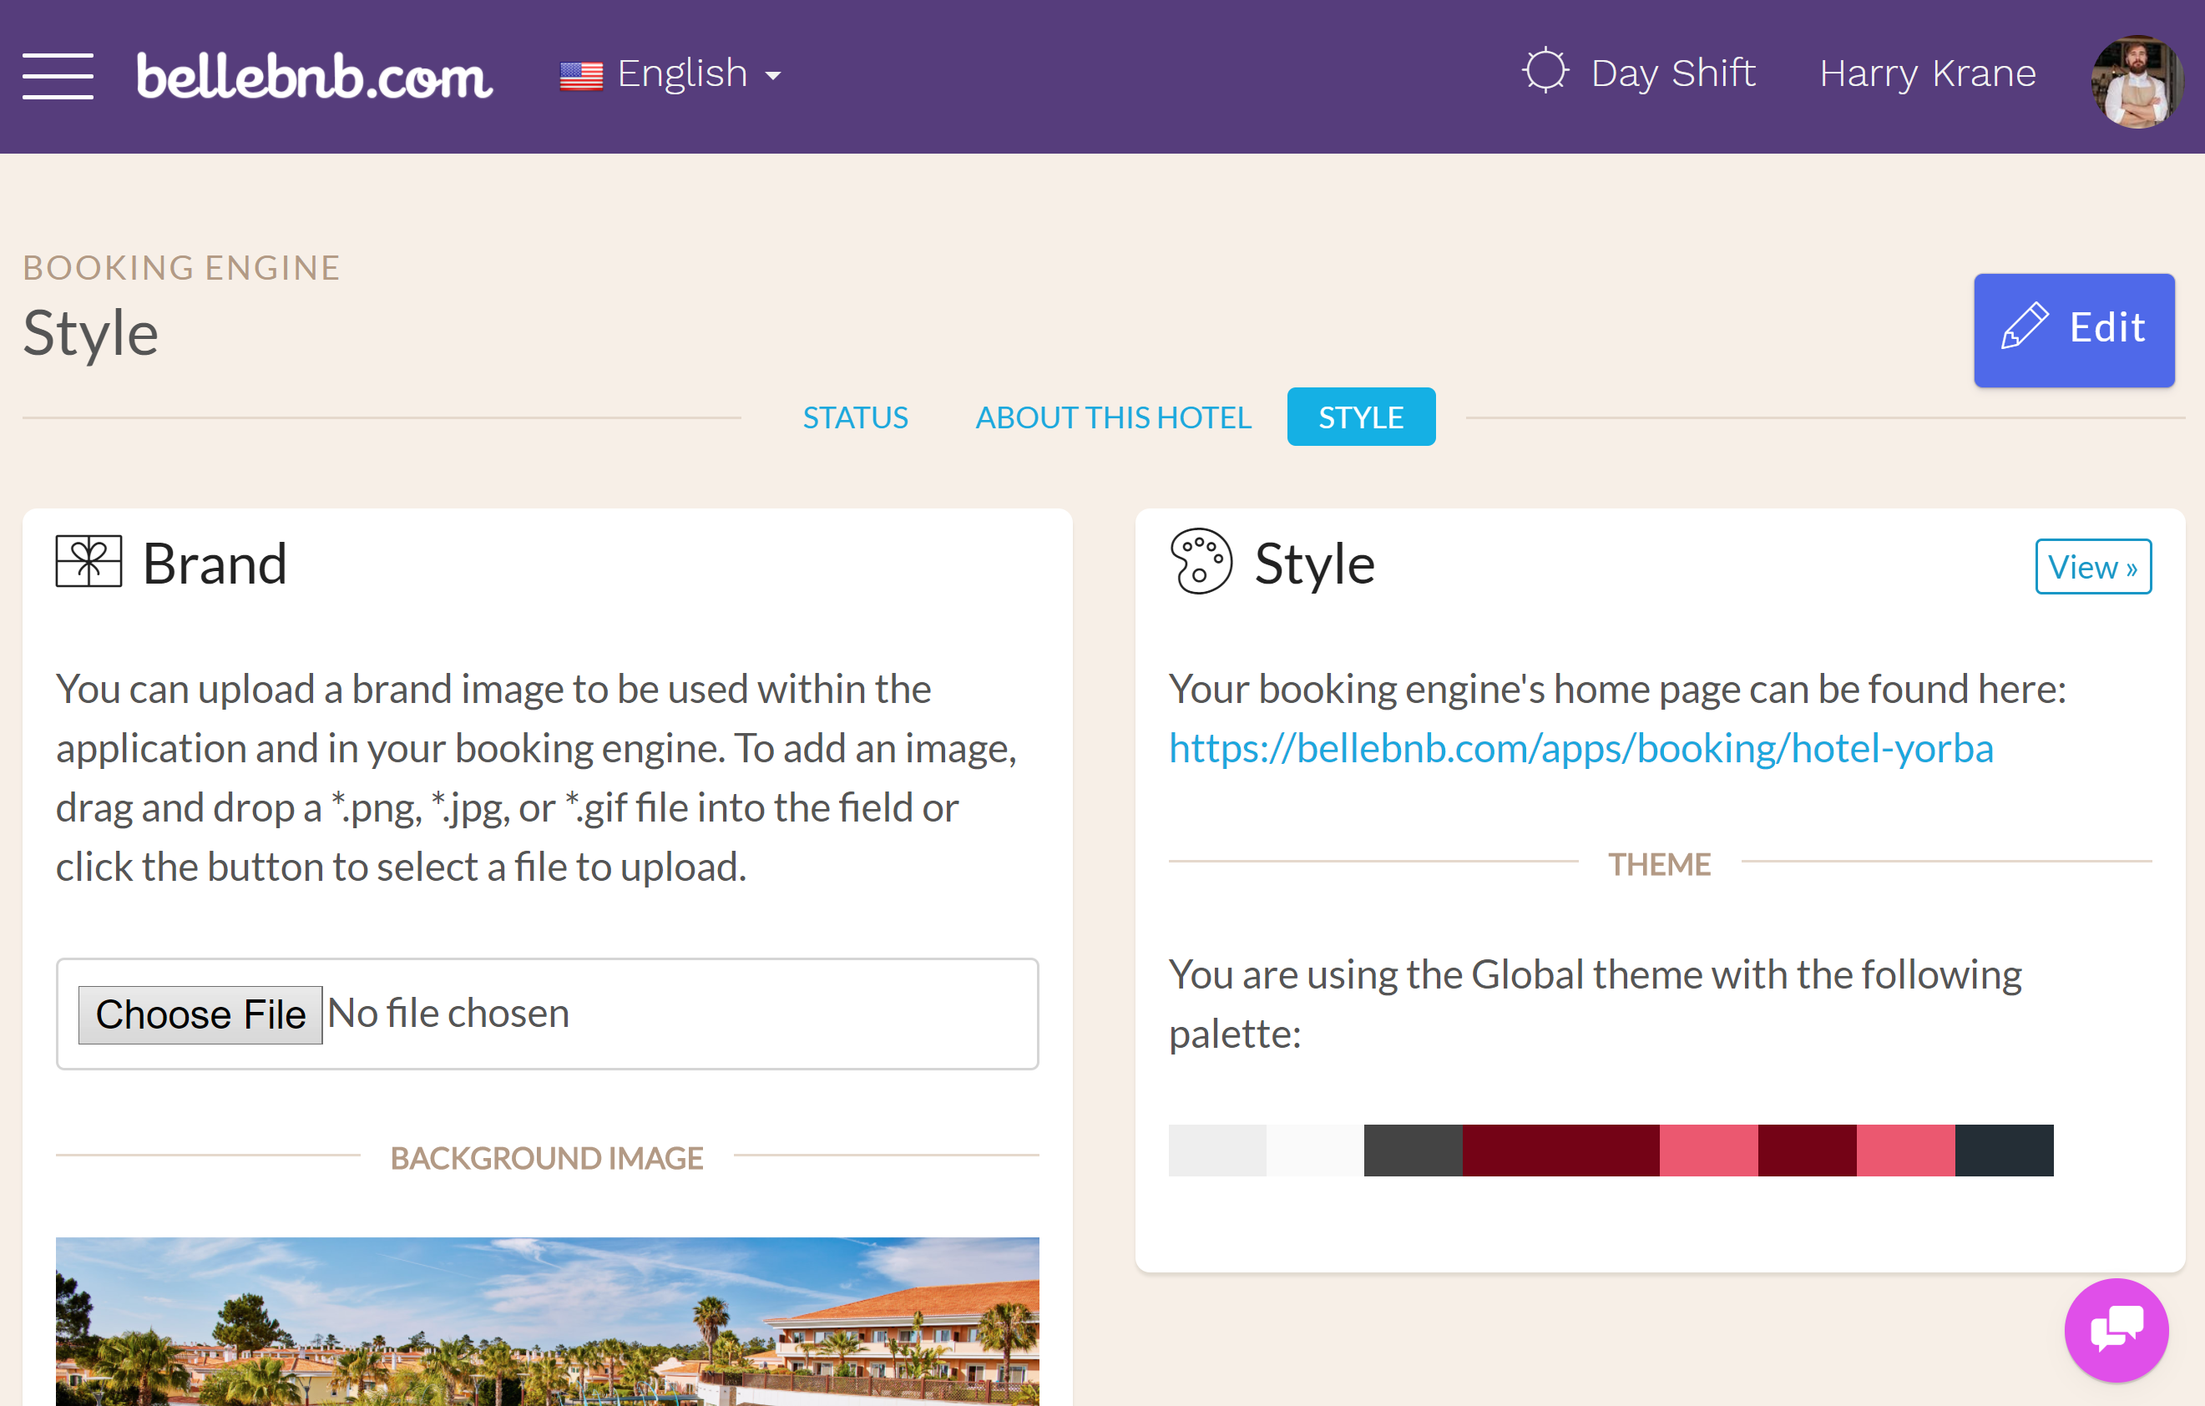Click the Day Shift sun icon

[1545, 71]
